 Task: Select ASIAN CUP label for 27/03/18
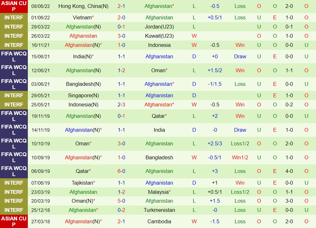tap(14, 222)
